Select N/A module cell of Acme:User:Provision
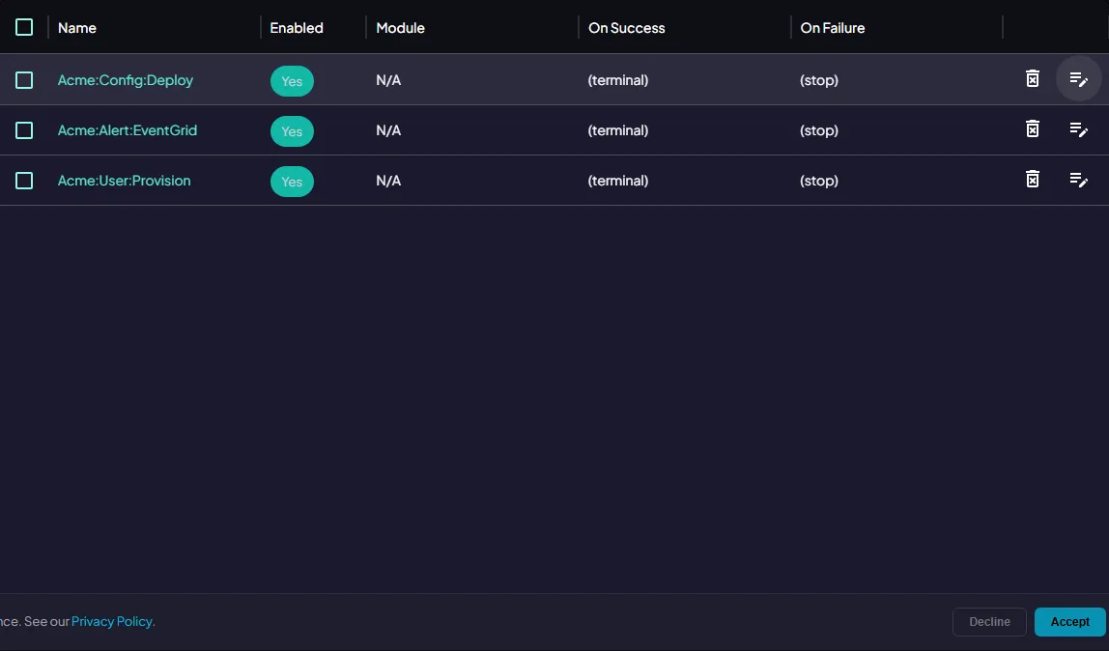This screenshot has height=651, width=1109. coord(388,181)
